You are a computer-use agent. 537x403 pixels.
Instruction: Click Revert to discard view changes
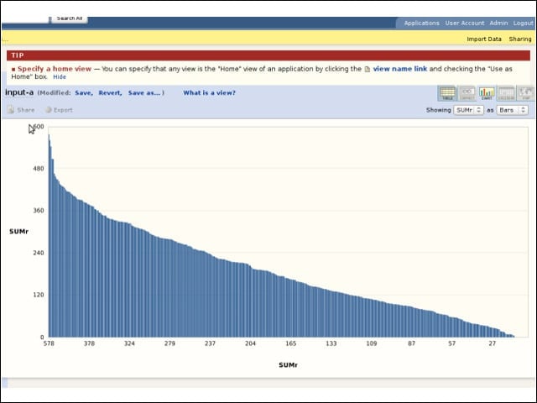point(110,93)
